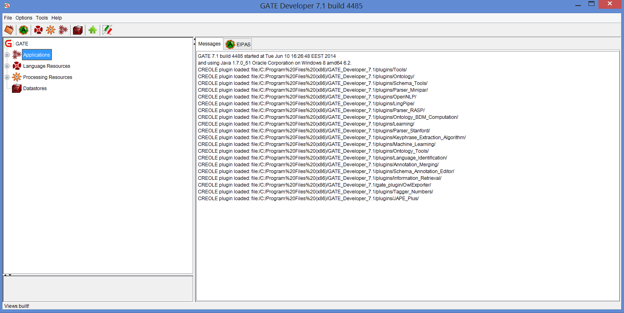Open the Datastore toolbar icon
This screenshot has height=313, width=624.
point(78,30)
